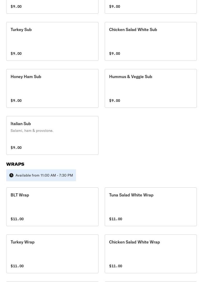Open the Chicken Salad White Wrap item
Viewport: 203px width, 282px height.
pyautogui.click(x=151, y=254)
